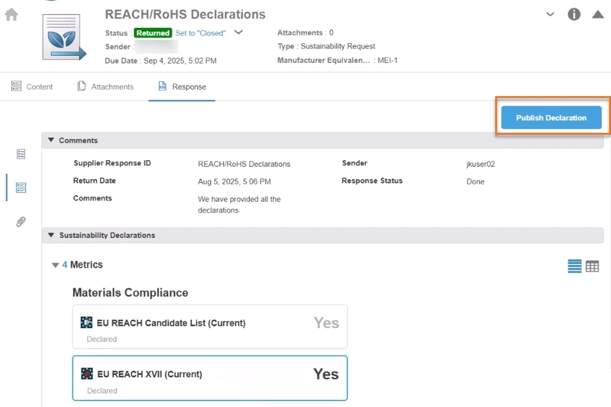Viewport: 611px width, 407px height.
Task: Open the status actions dropdown chevron
Action: [239, 32]
